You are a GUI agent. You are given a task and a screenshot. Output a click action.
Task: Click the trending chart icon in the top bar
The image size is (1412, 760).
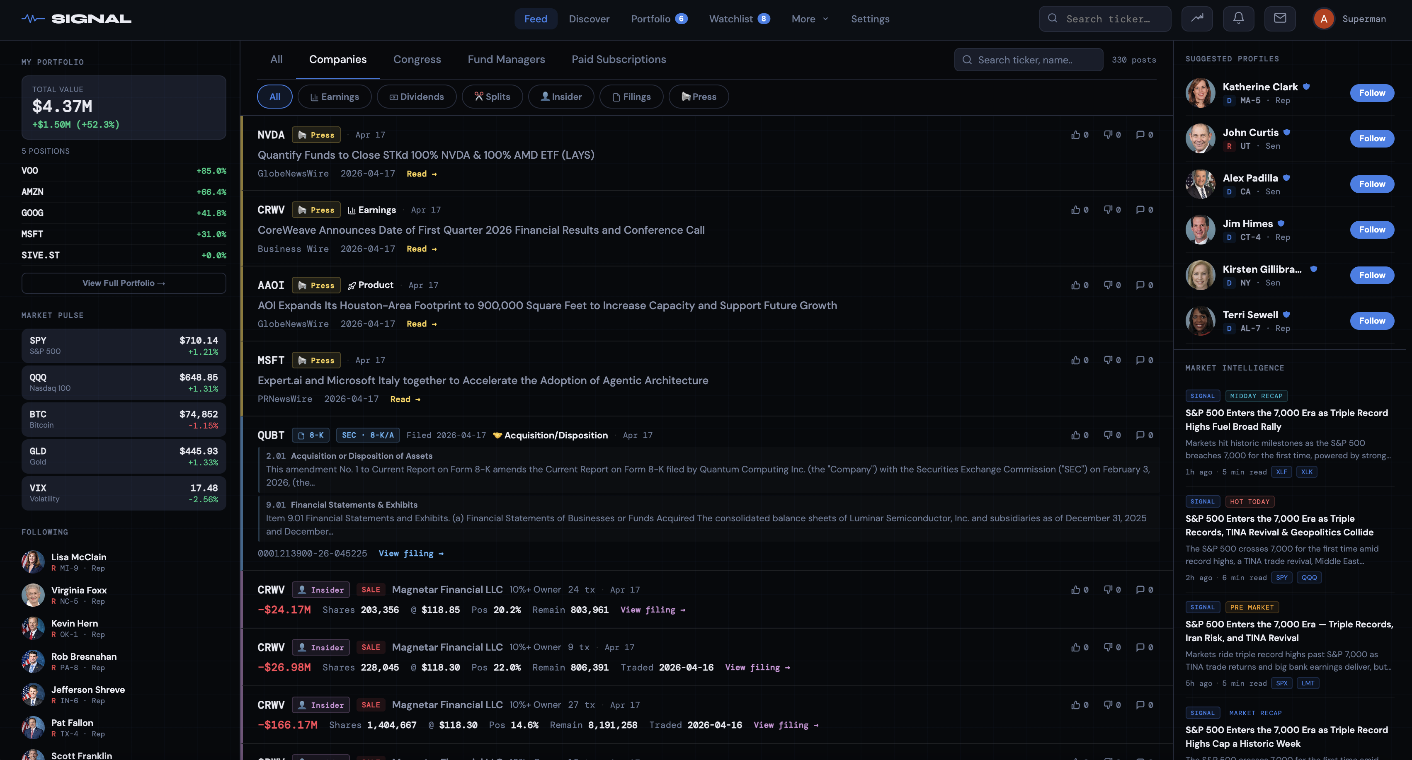(x=1197, y=18)
